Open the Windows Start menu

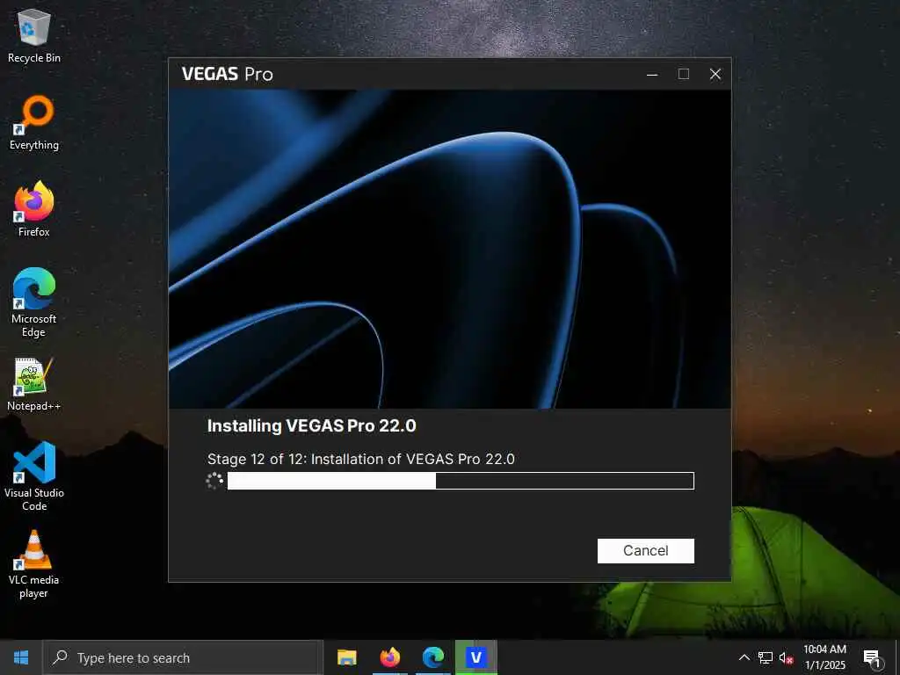(21, 657)
